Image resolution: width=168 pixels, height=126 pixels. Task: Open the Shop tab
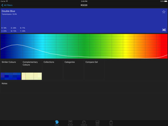coord(111,123)
